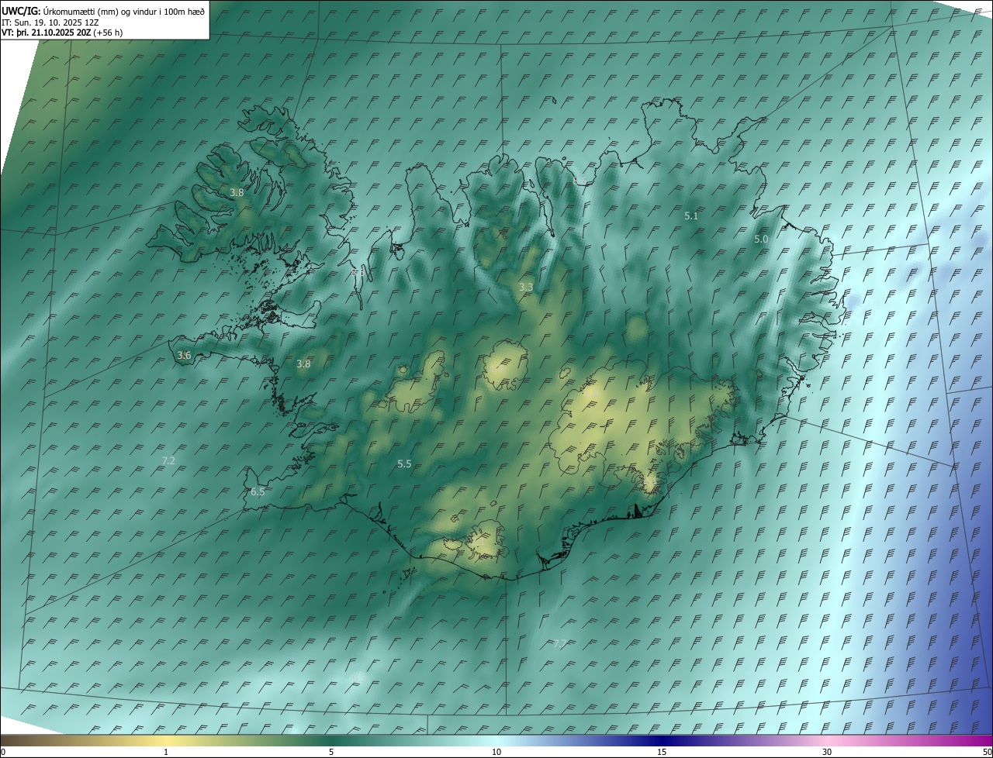Click the colorbar tick label 30
This screenshot has width=993, height=758.
[x=827, y=752]
